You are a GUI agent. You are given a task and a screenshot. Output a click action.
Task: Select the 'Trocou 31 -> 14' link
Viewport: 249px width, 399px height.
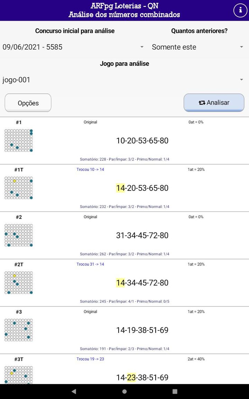coord(90,264)
